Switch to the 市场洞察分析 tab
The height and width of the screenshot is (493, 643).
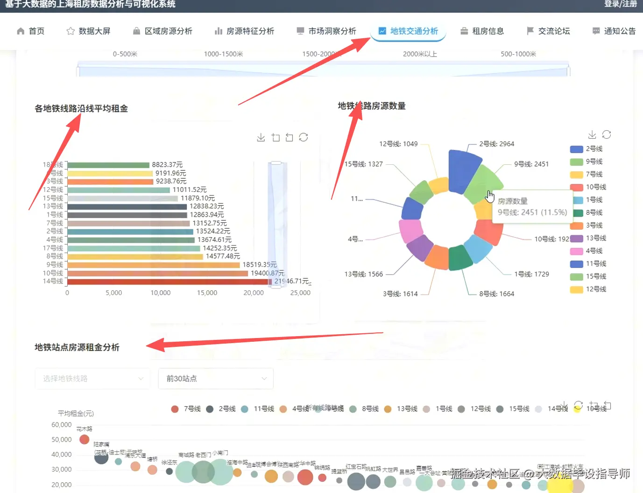tap(332, 31)
